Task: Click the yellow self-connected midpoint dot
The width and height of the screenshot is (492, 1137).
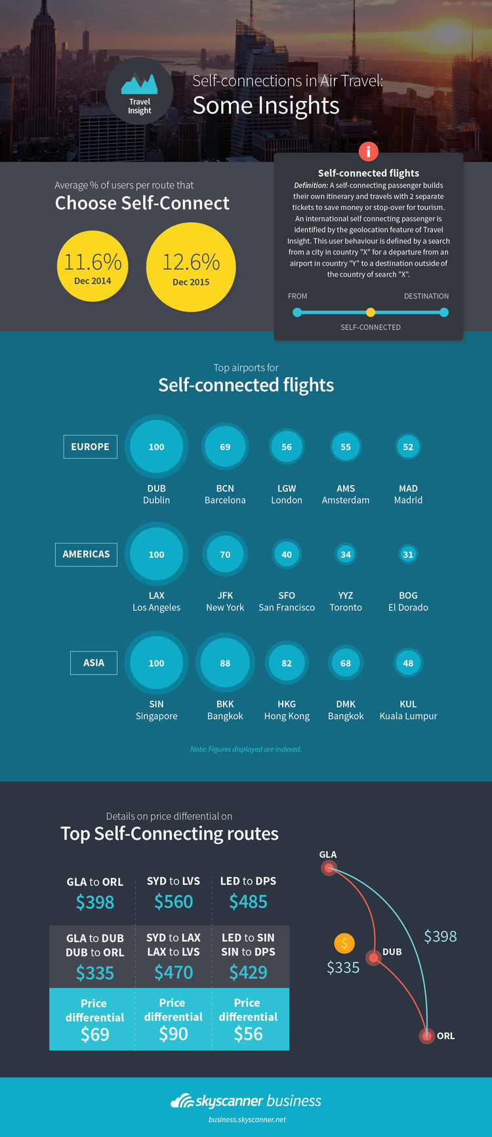Action: 371,312
